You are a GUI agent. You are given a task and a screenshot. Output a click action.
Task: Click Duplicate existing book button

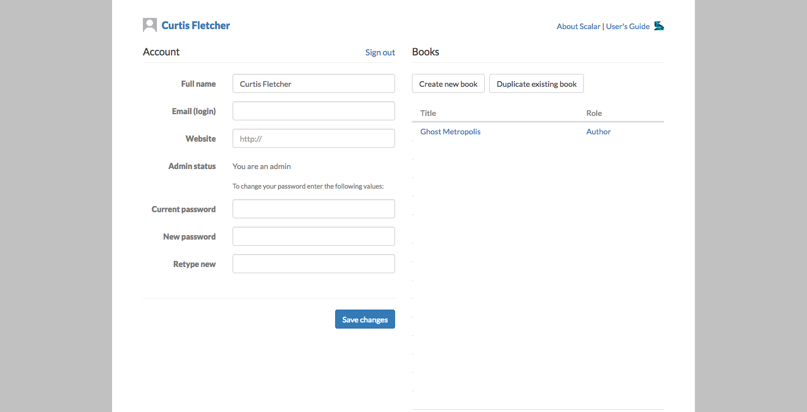pyautogui.click(x=536, y=84)
